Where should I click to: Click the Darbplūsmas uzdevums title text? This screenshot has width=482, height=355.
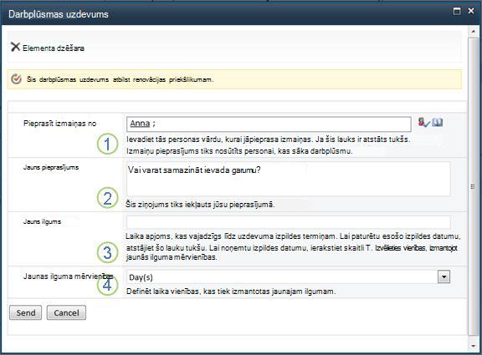(x=59, y=14)
